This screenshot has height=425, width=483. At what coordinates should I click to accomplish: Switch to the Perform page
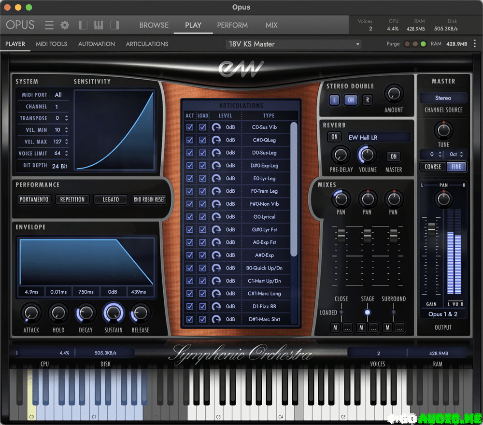pos(232,25)
